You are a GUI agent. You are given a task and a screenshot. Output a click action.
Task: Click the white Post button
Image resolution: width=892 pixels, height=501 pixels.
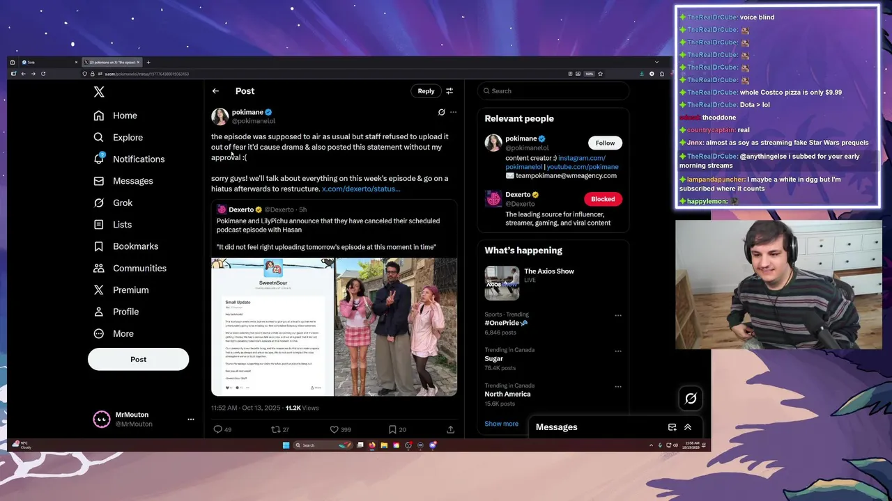pos(138,359)
